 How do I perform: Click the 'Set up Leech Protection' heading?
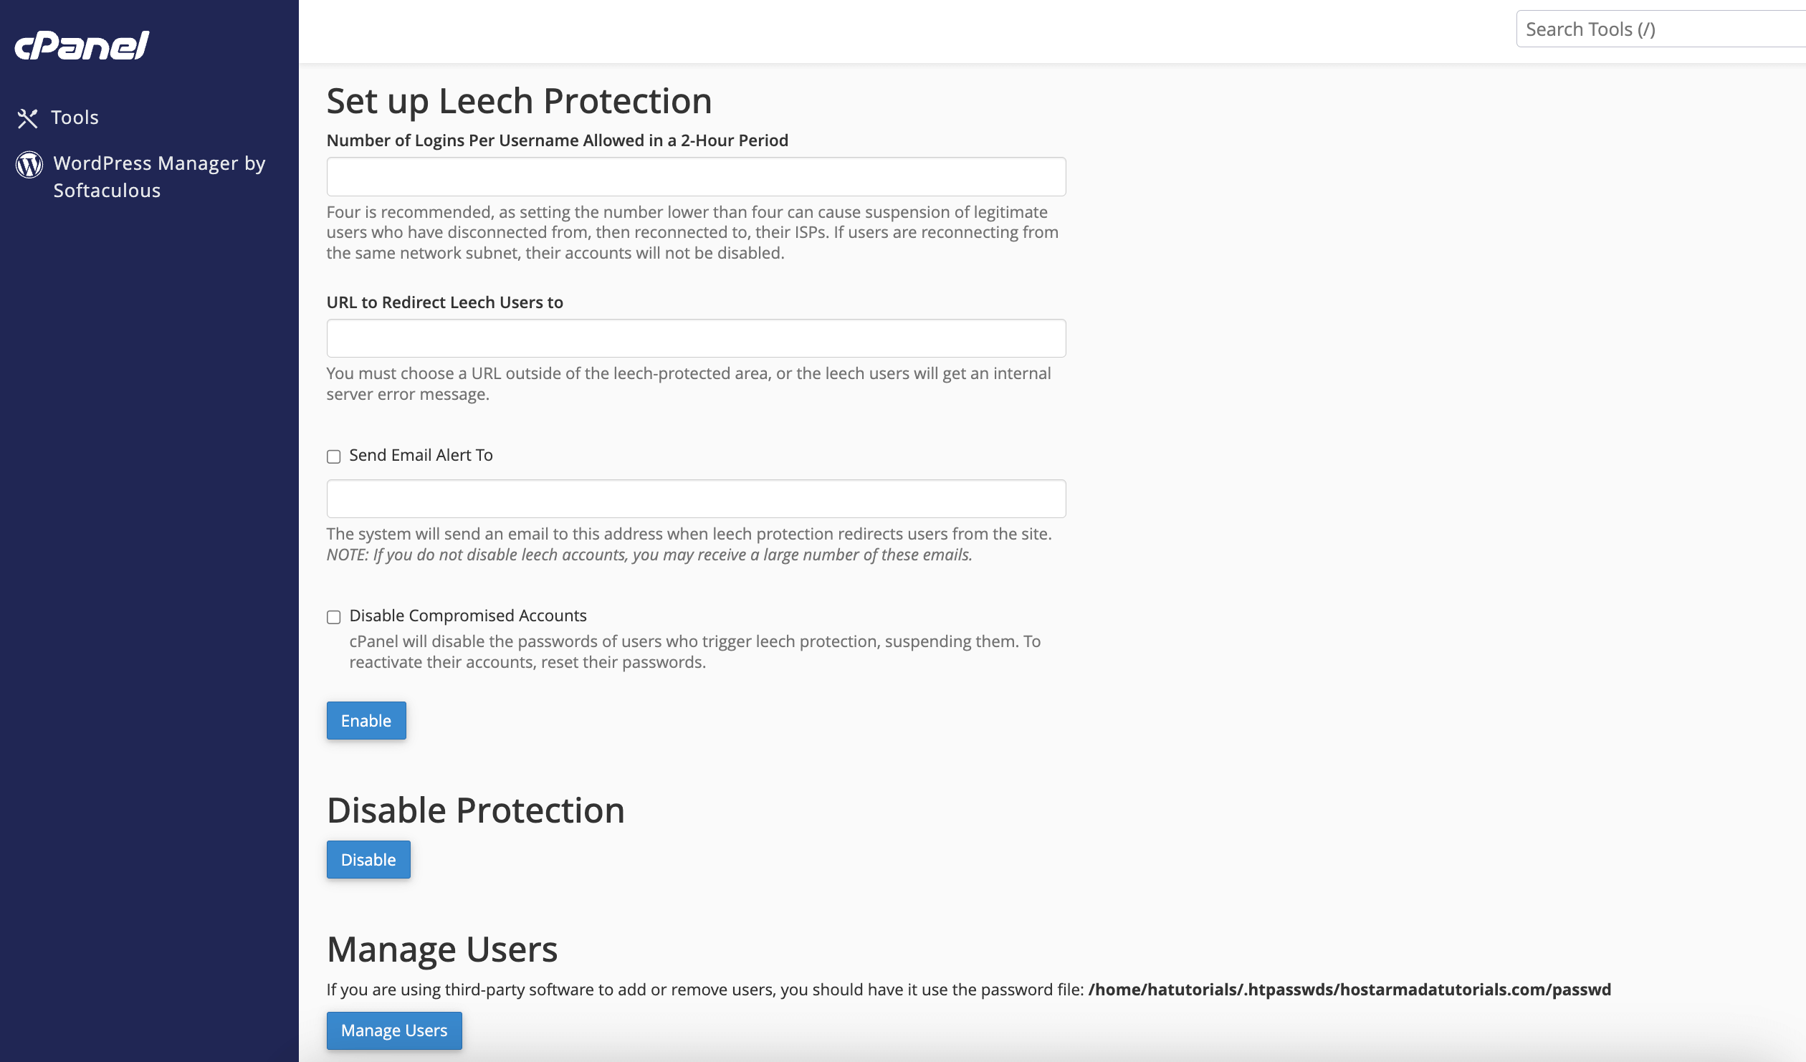519,101
